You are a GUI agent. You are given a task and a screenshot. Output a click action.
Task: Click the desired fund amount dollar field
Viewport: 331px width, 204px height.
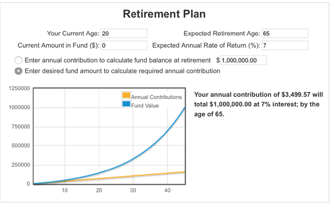coord(243,60)
